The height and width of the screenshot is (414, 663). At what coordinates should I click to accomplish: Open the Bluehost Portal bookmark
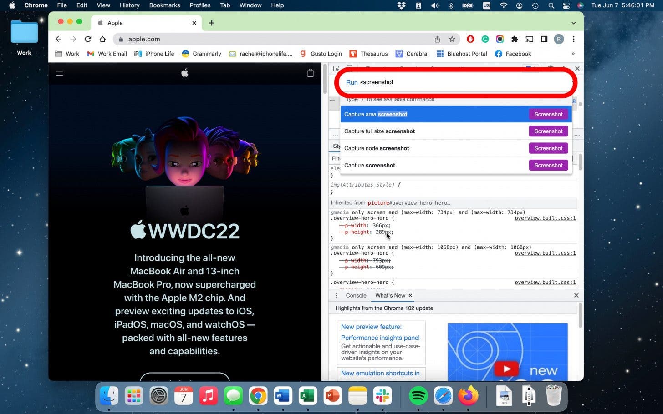pyautogui.click(x=462, y=54)
